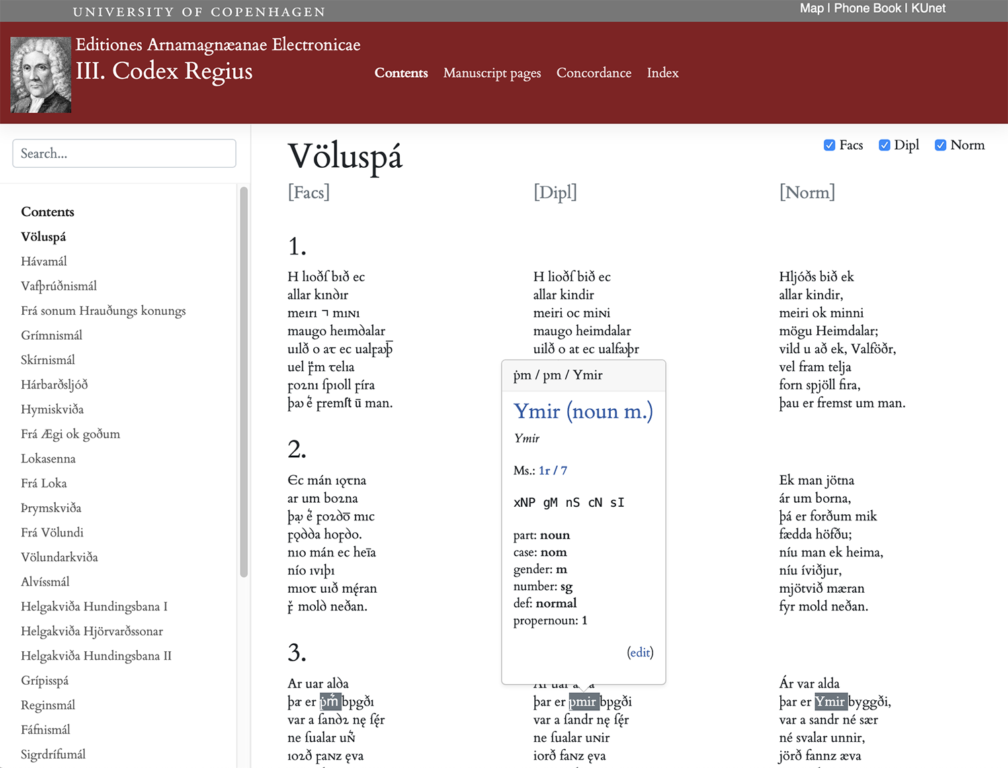Open Helgakviða Hundingsbana II entry
Image resolution: width=1008 pixels, height=768 pixels.
pyautogui.click(x=96, y=656)
